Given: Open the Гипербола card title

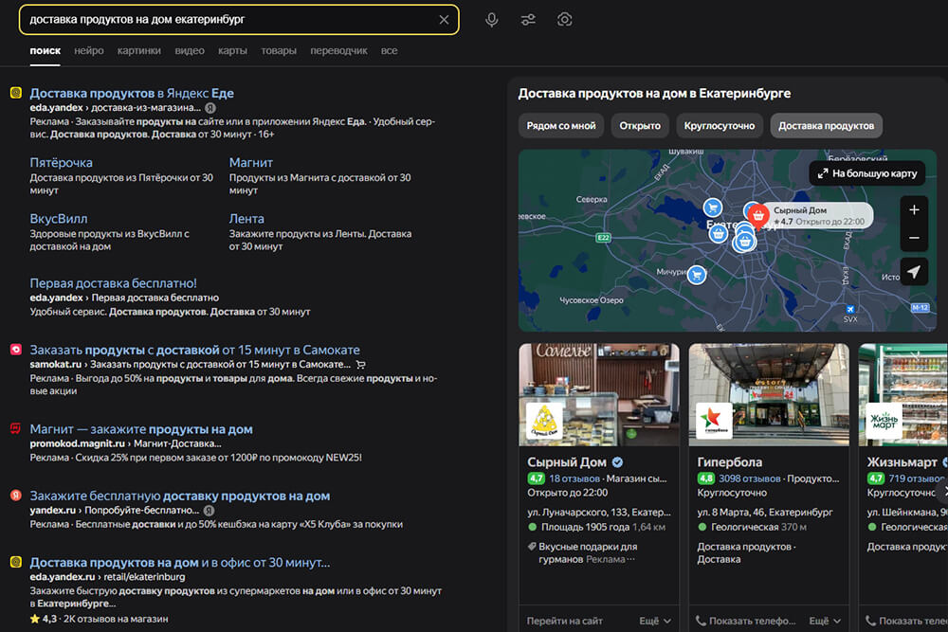Looking at the screenshot, I should click(730, 462).
